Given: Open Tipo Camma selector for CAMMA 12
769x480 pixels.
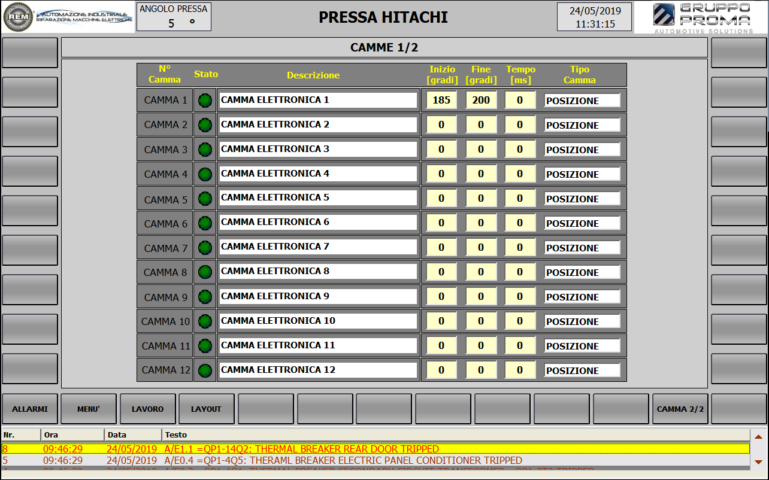Looking at the screenshot, I should (x=582, y=370).
